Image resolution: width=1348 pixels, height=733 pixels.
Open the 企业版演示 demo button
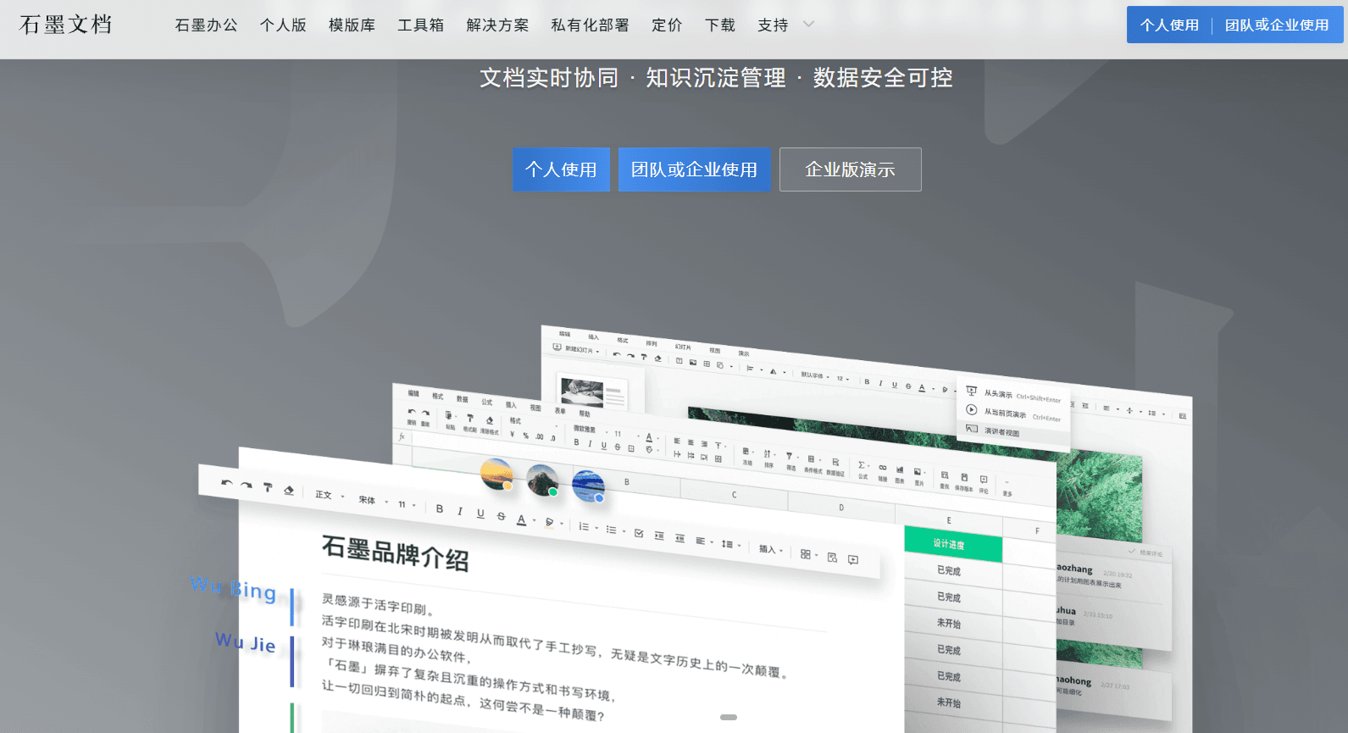point(850,169)
